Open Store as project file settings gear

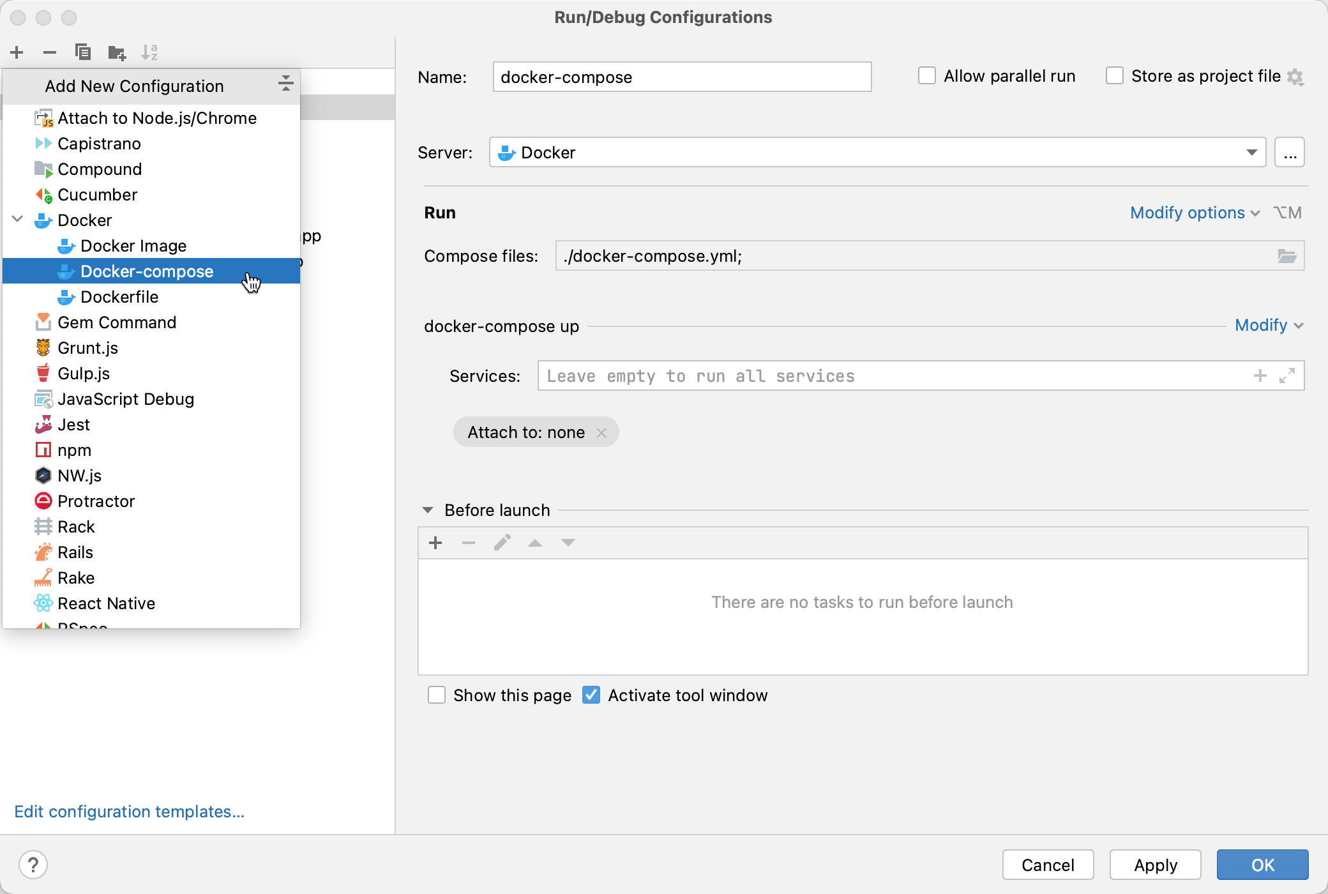[x=1296, y=76]
